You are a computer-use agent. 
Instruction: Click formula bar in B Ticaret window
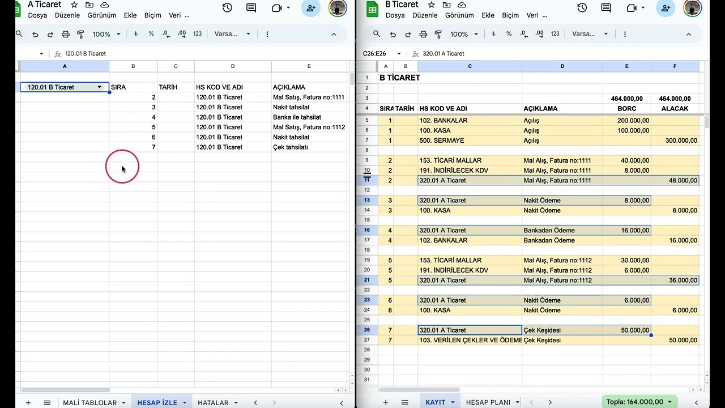point(561,54)
